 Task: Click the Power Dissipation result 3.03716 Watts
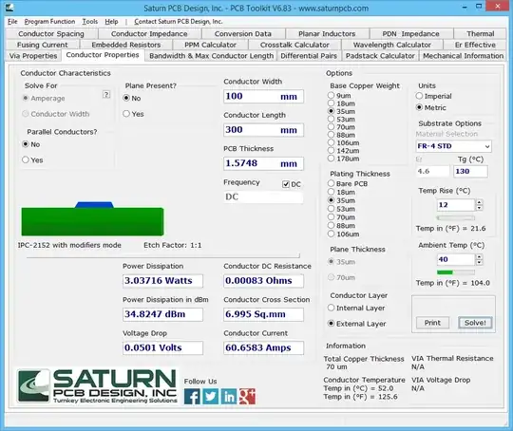point(162,281)
